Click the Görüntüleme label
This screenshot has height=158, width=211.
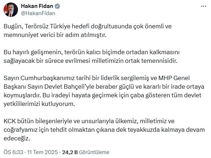(94, 152)
